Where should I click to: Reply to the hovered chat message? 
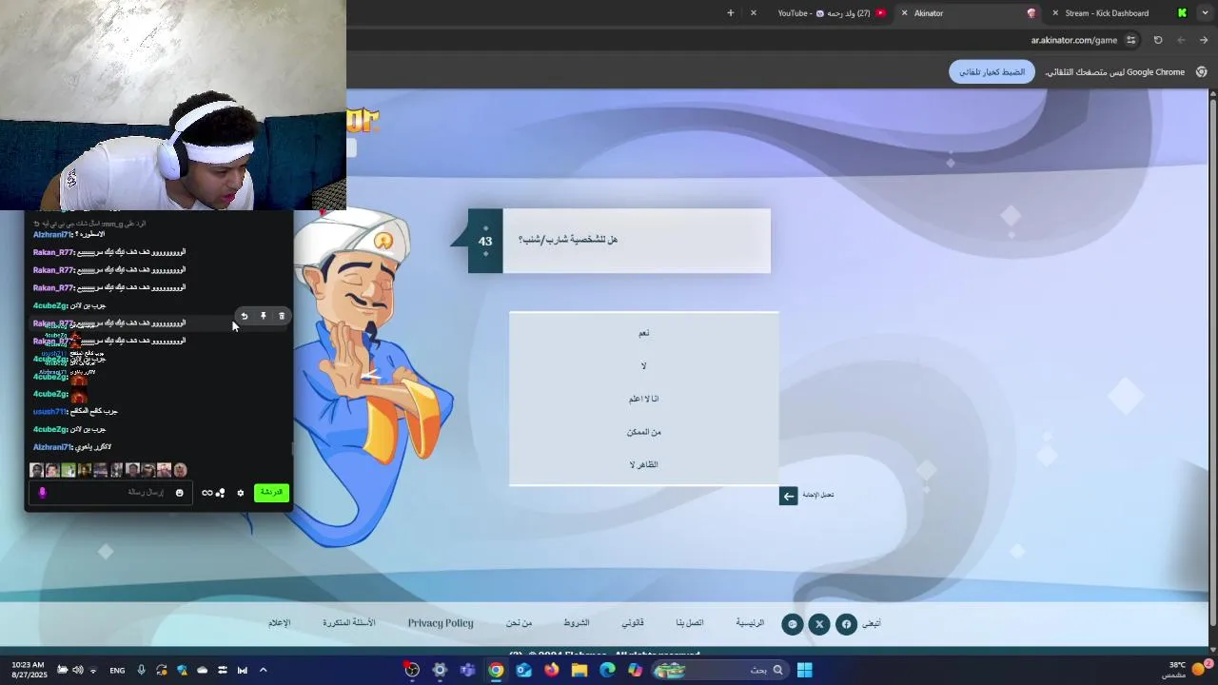[x=245, y=316]
